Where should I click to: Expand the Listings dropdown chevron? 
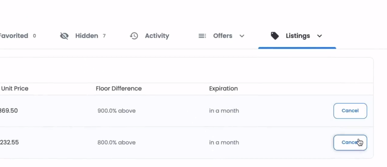320,36
